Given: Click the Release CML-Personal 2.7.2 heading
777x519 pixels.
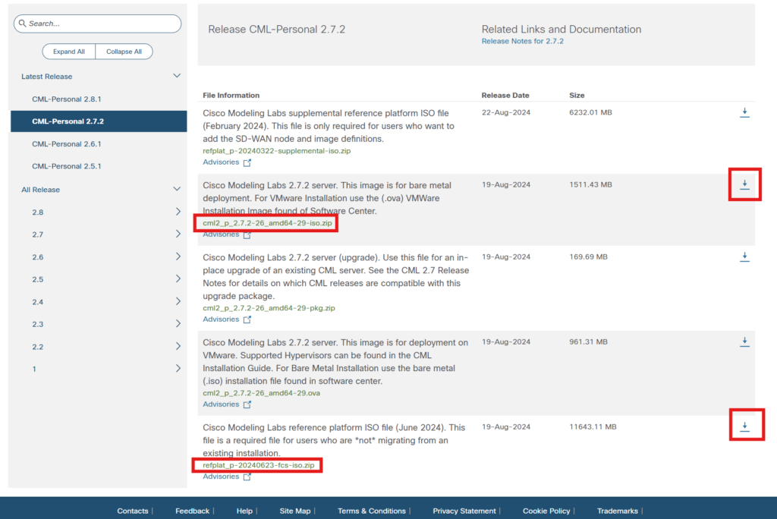Looking at the screenshot, I should [276, 30].
